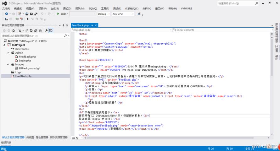
Task: Click the green Start debugging arrow
Action: [x=58, y=14]
